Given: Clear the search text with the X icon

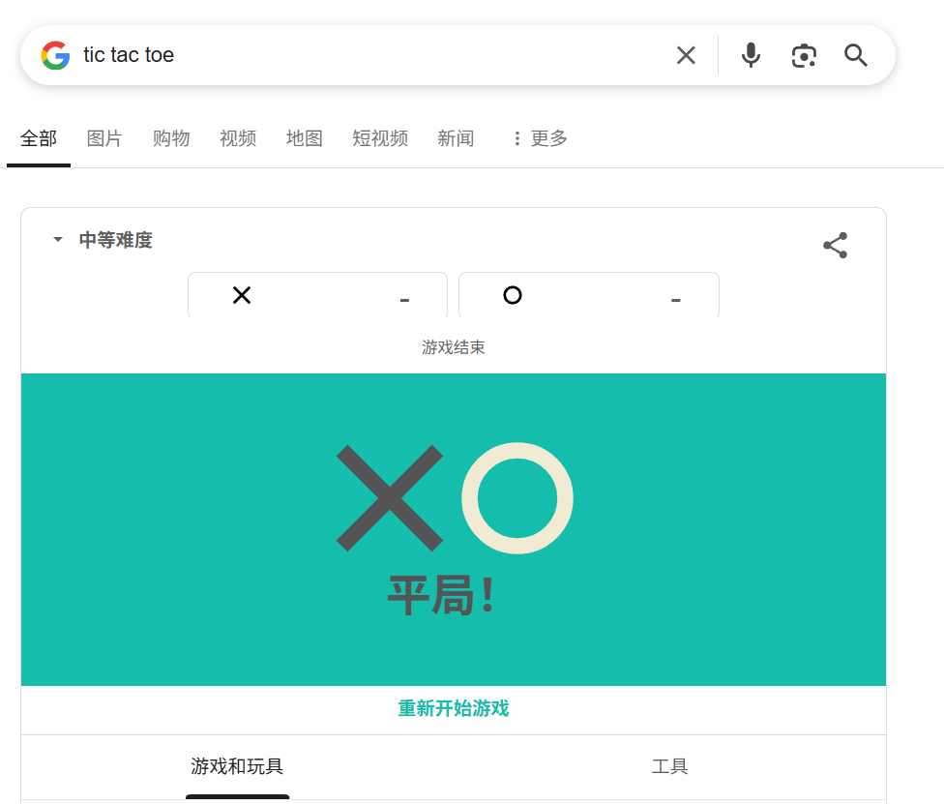Looking at the screenshot, I should coord(686,55).
